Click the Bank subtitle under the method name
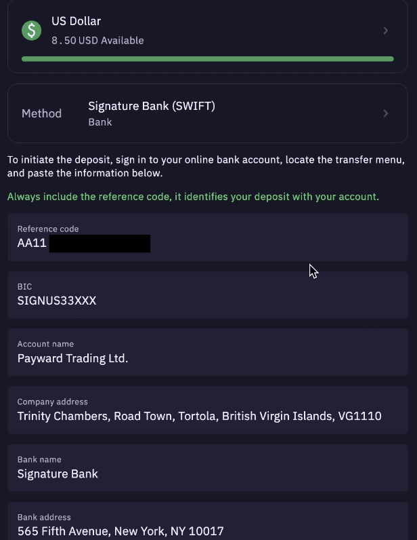This screenshot has height=540, width=417. [x=100, y=122]
